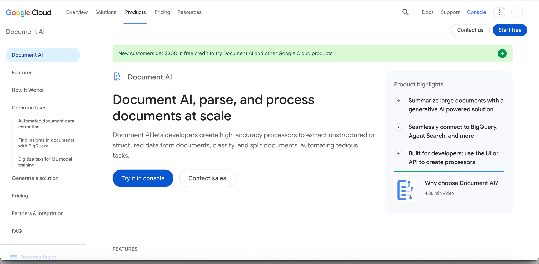This screenshot has width=539, height=264.
Task: Select the Products tab
Action: click(x=135, y=12)
